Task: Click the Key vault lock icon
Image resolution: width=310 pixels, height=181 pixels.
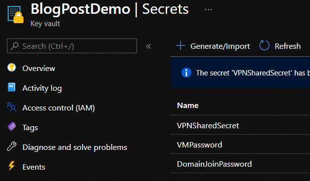Action: point(16,15)
